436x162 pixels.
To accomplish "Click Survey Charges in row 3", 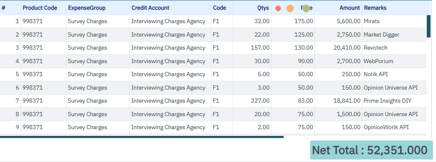I will point(87,48).
